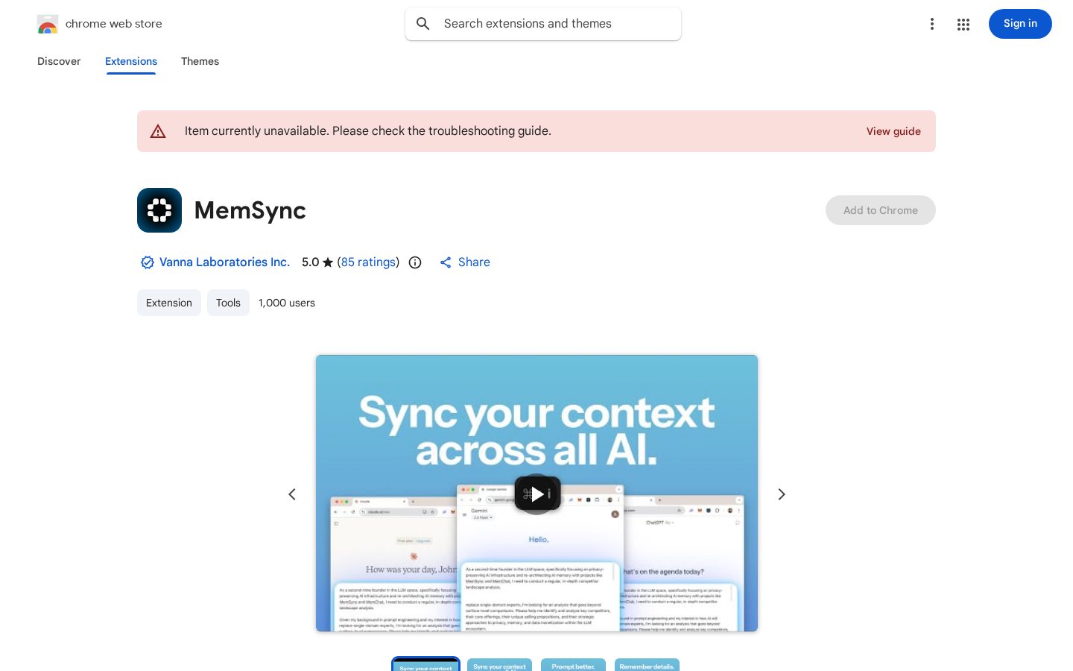Go to the next carousel slide
This screenshot has height=671, width=1073.
(x=782, y=494)
